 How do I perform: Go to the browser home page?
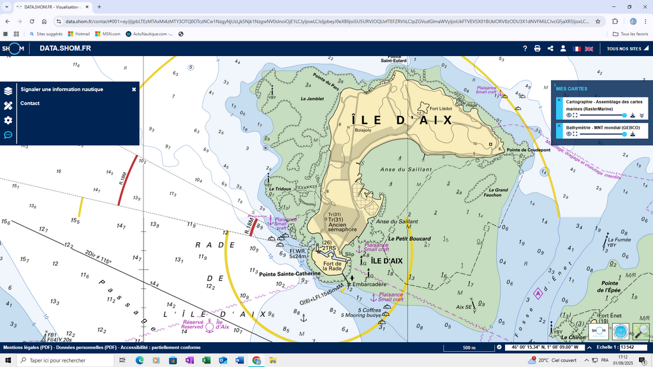(44, 21)
